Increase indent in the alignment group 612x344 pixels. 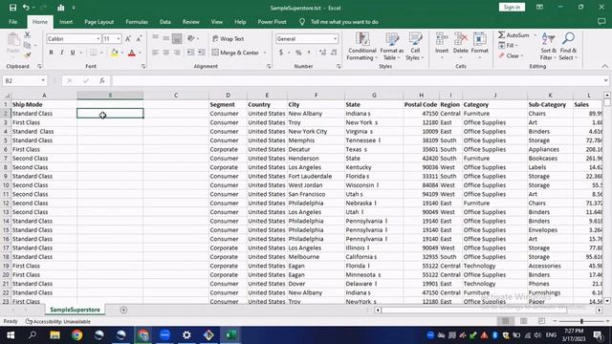202,53
